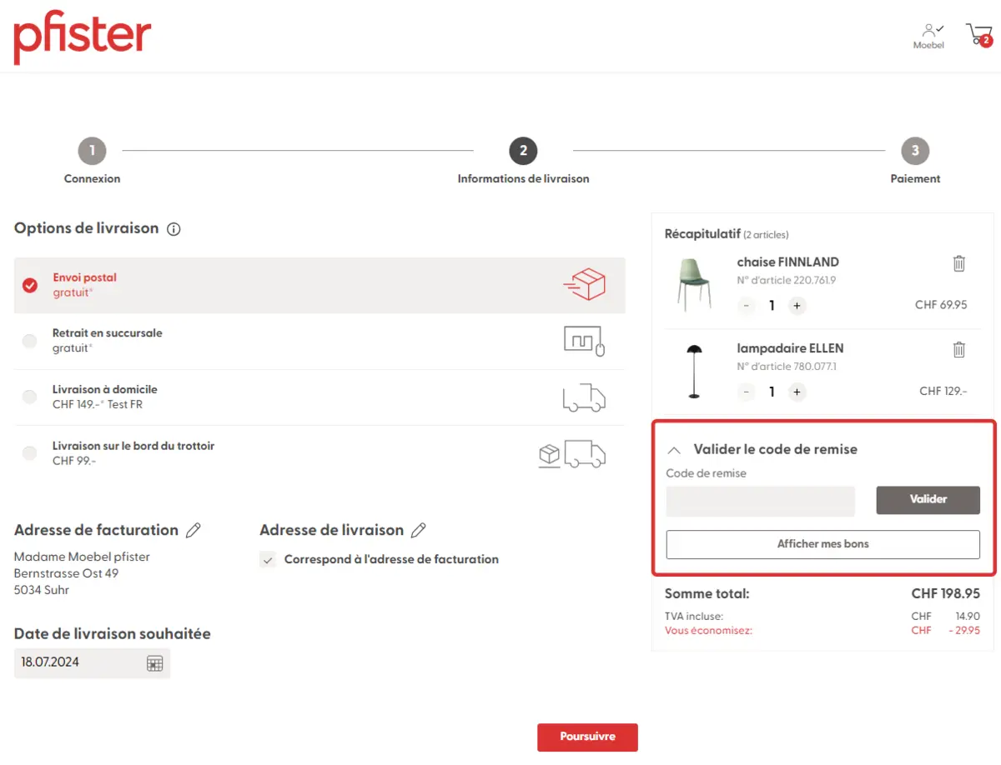Uncheck Correspond à l'adresse de facturation
The height and width of the screenshot is (765, 1001).
click(268, 560)
